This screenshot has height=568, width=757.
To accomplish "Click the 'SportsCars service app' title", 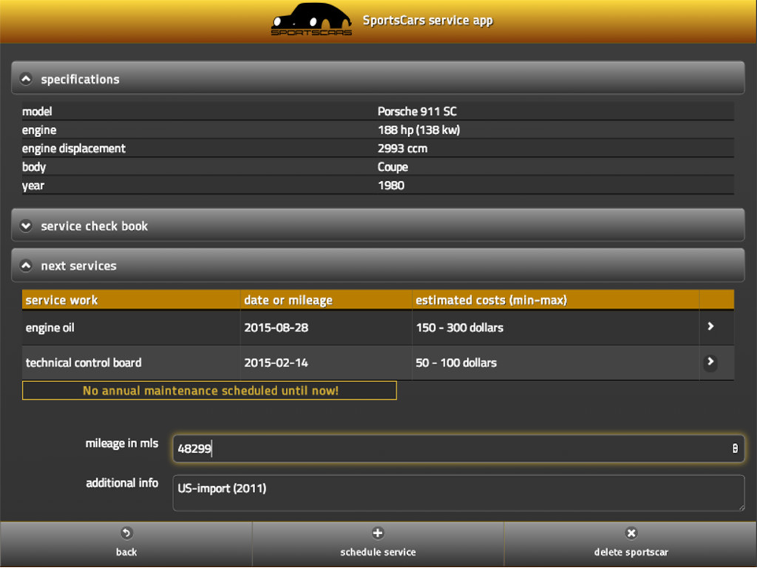I will 428,20.
